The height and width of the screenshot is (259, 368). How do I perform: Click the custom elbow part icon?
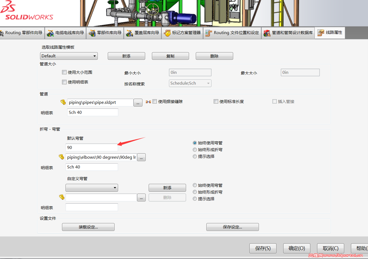(x=62, y=197)
